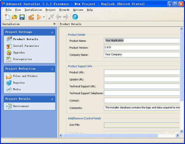Open the Registry page in the sidebar
Viewport: 185px width, 144px height.
[x=19, y=83]
